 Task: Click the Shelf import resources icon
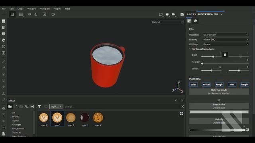coord(32,106)
